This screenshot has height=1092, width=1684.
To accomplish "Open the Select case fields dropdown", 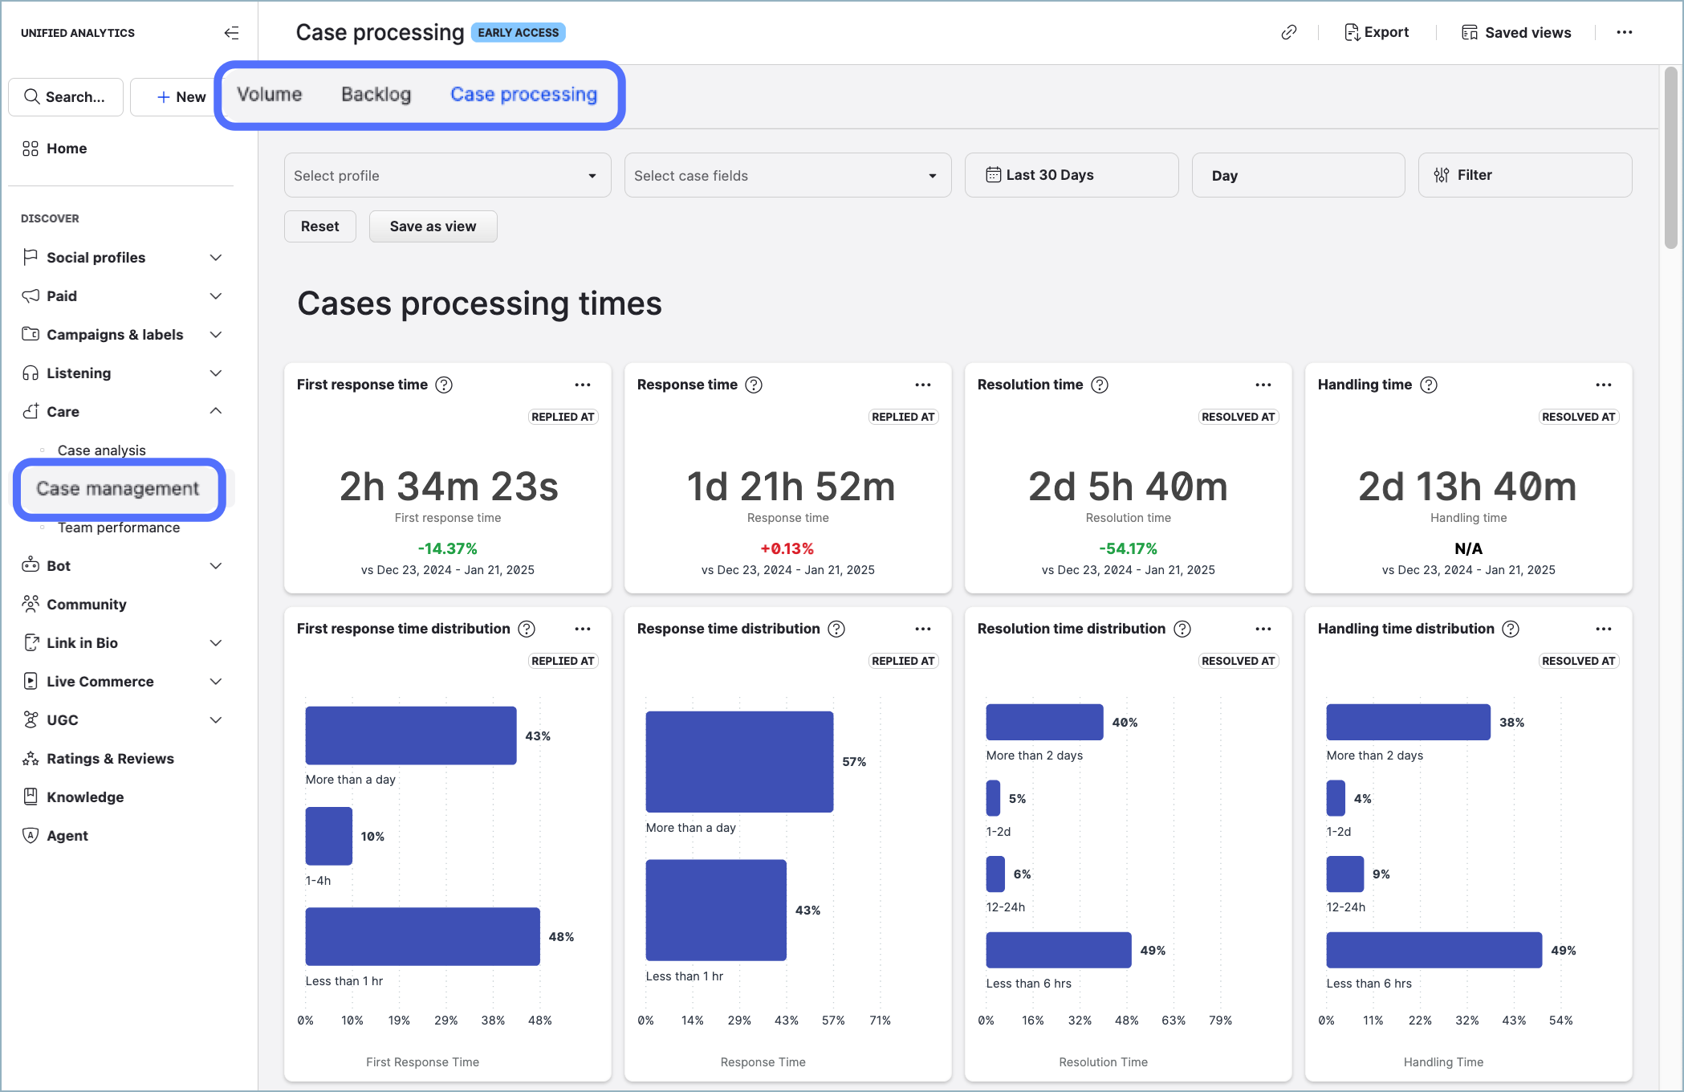I will coord(787,175).
